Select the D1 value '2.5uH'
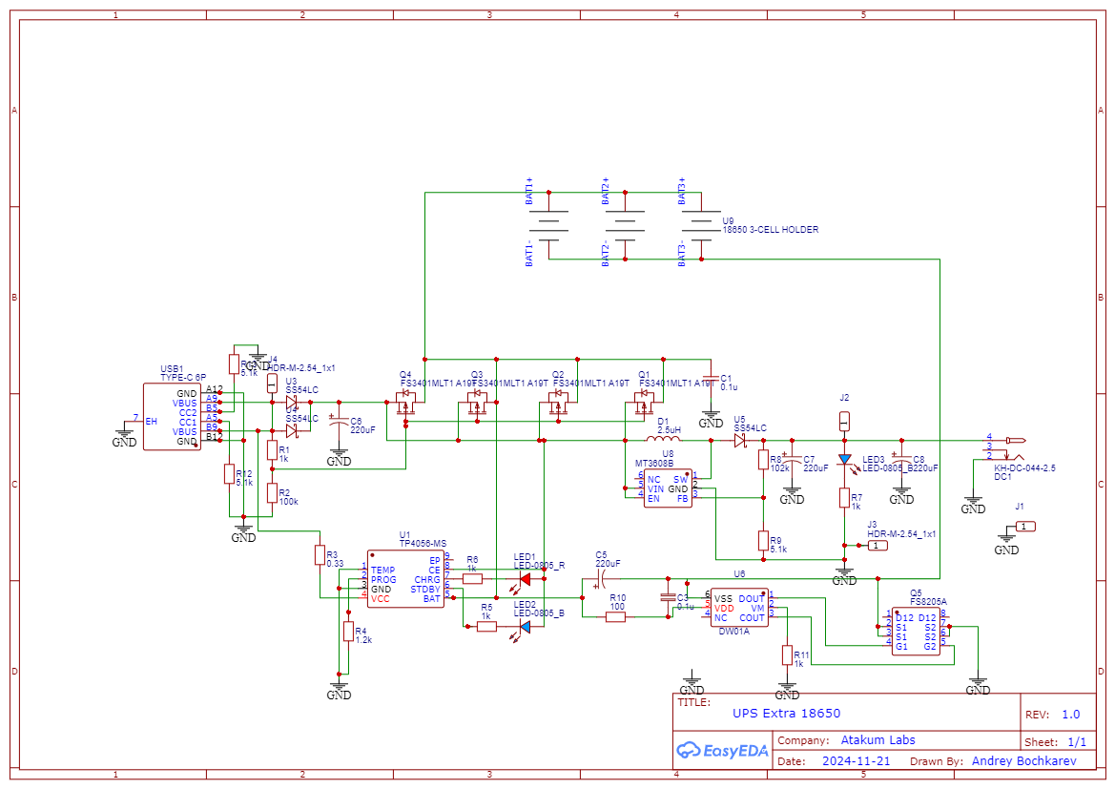Image resolution: width=1115 pixels, height=789 pixels. tap(670, 430)
